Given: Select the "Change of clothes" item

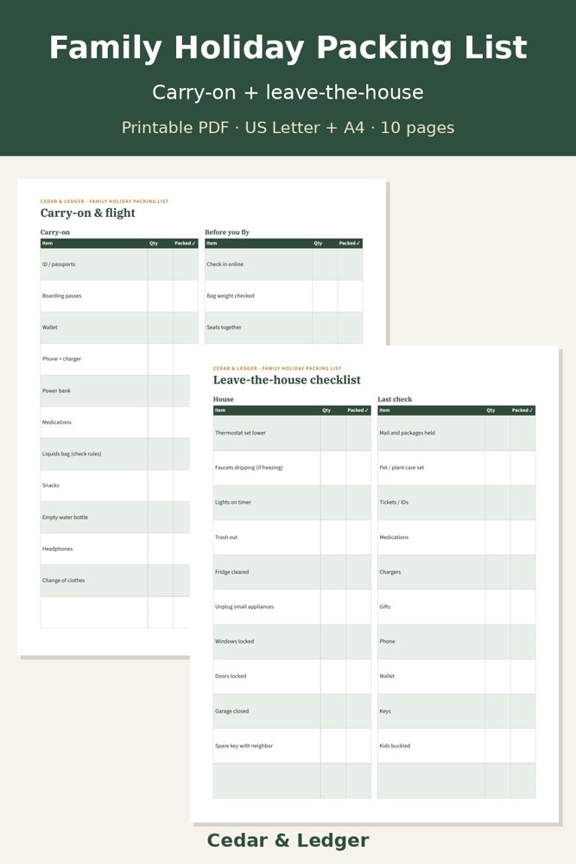Looking at the screenshot, I should tap(63, 581).
